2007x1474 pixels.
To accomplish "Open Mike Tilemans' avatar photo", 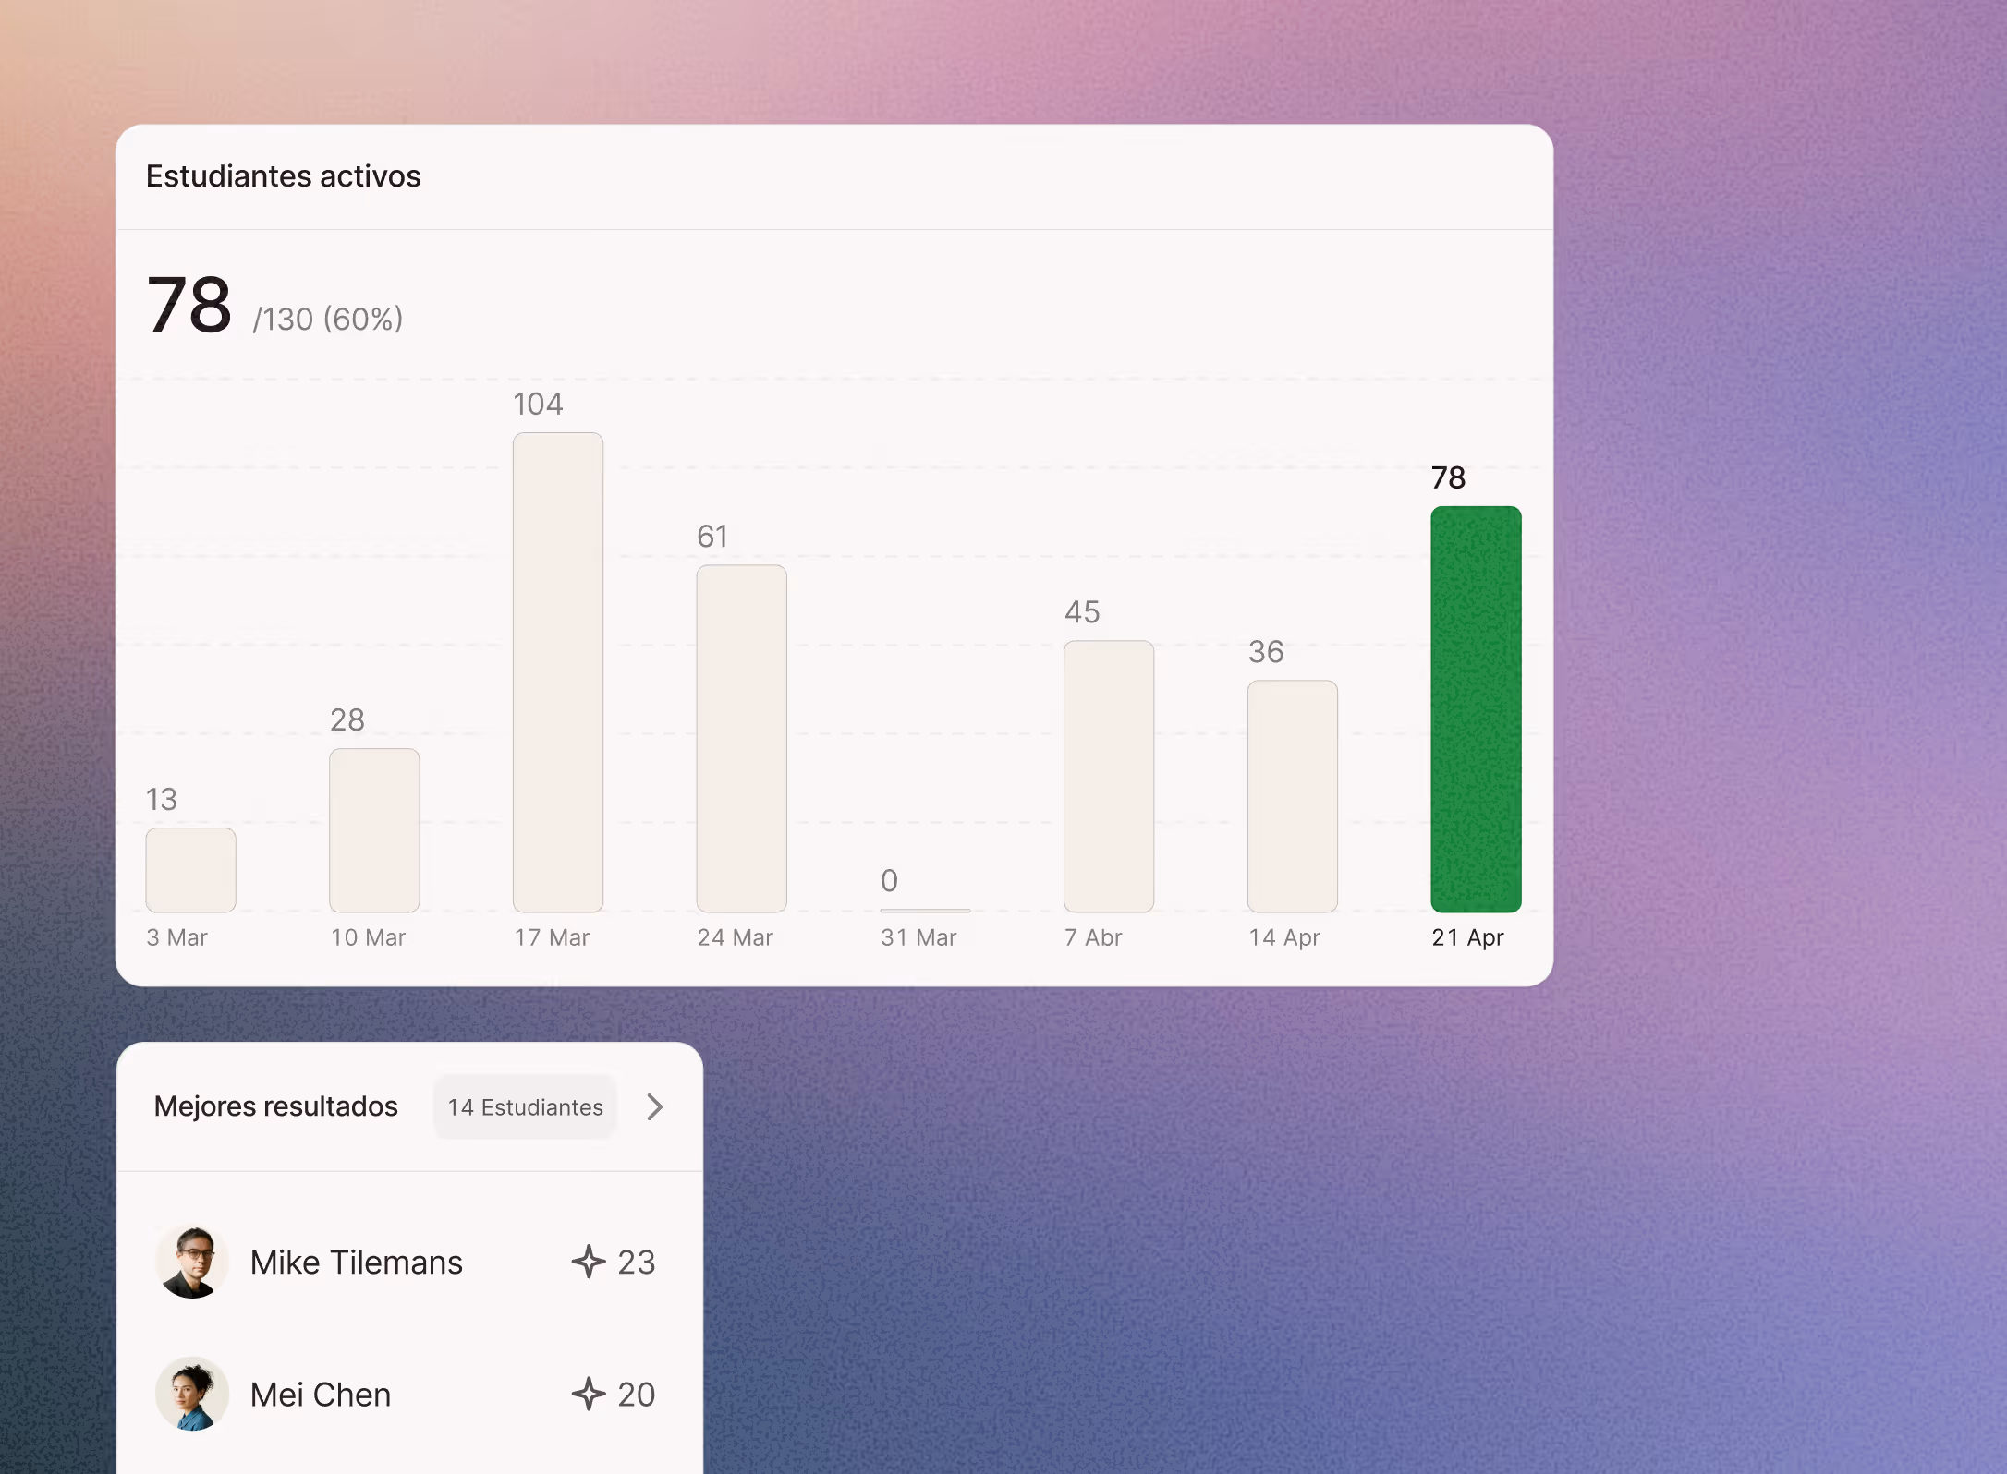I will tap(191, 1262).
